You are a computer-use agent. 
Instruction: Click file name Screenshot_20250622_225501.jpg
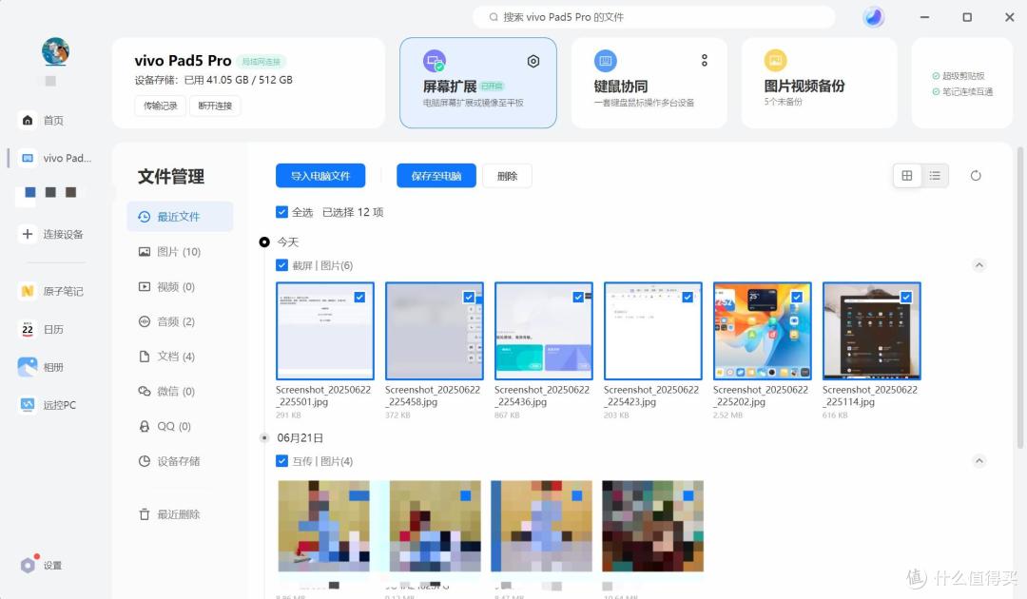click(323, 396)
